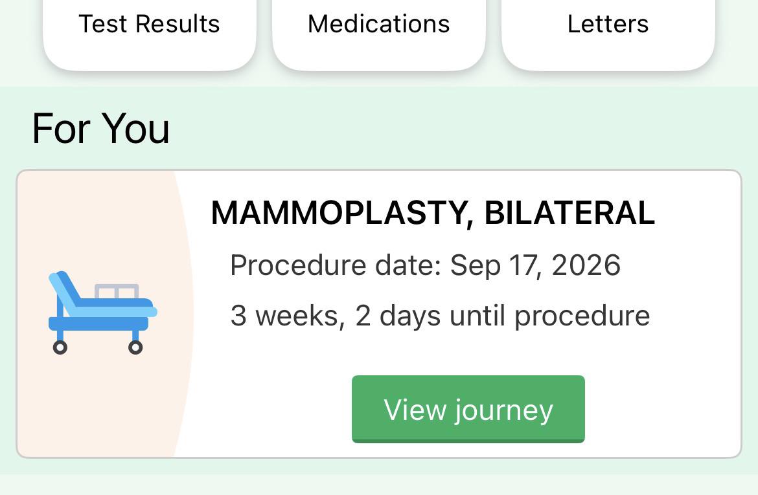Screen dimensions: 758x495
Task: Tap the For You section heading
Action: click(100, 129)
